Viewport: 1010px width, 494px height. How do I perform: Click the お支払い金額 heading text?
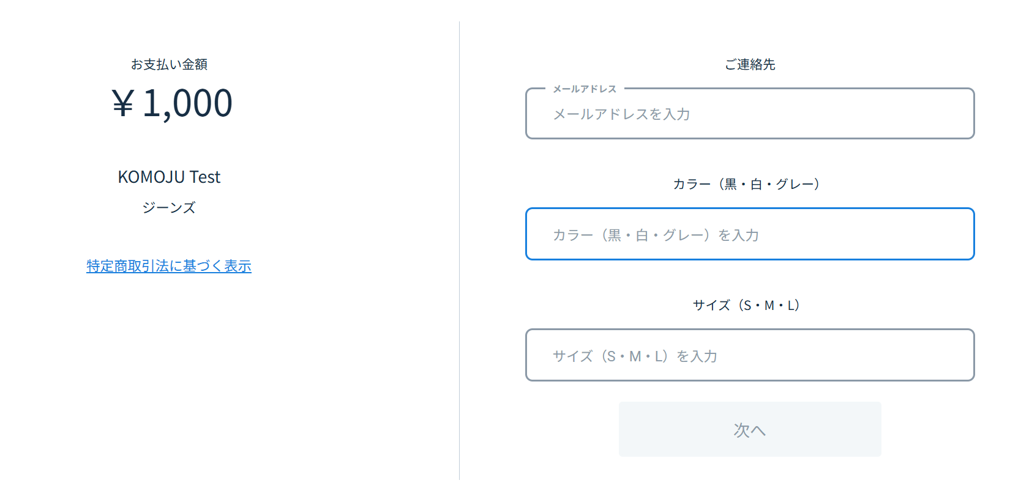tap(169, 64)
